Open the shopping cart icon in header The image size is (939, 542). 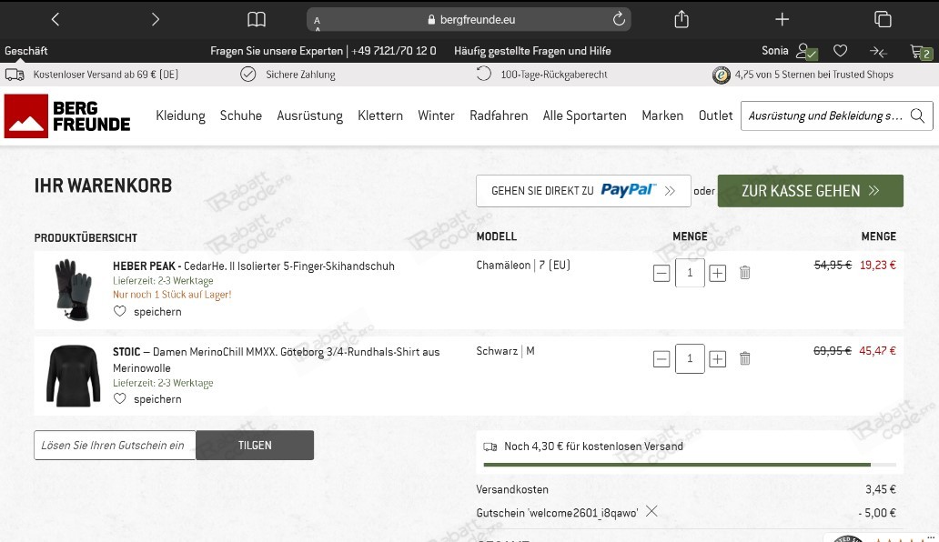921,51
